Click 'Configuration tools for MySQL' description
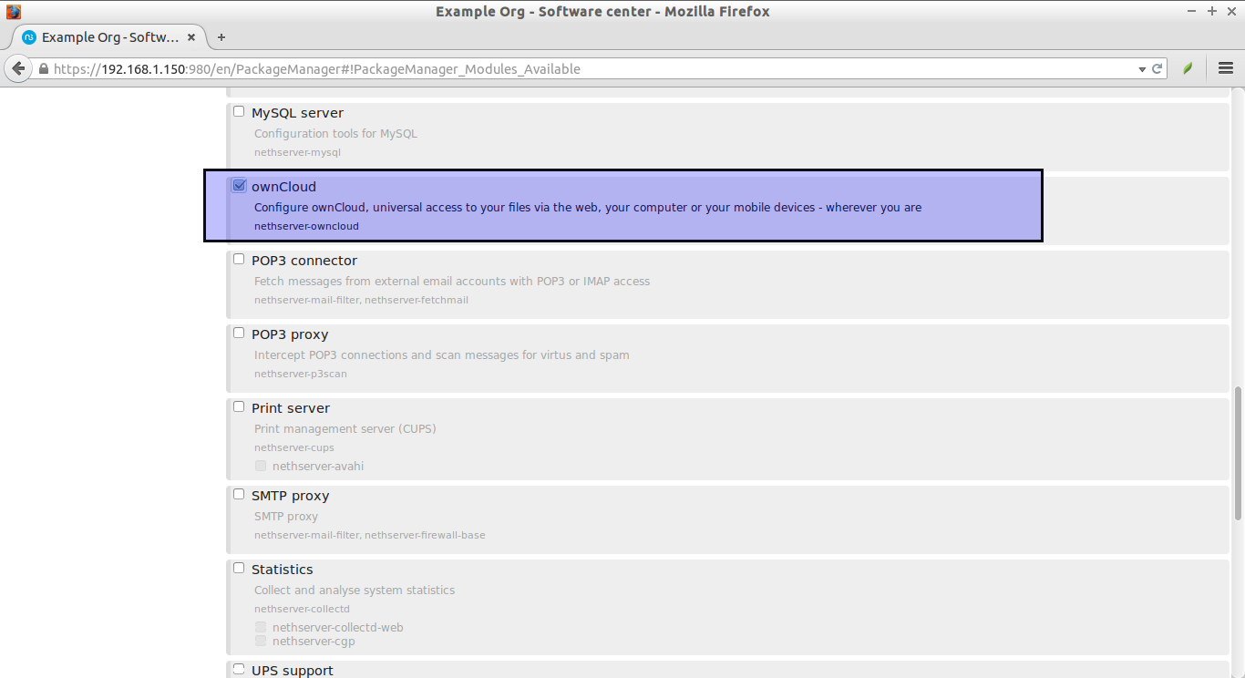The width and height of the screenshot is (1245, 678). pyautogui.click(x=335, y=133)
